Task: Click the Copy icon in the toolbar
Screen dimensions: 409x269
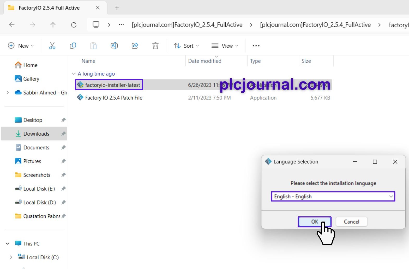Action: click(73, 46)
